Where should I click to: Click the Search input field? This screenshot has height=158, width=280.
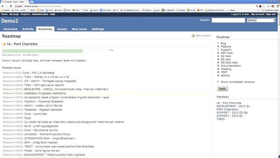tap(228, 20)
